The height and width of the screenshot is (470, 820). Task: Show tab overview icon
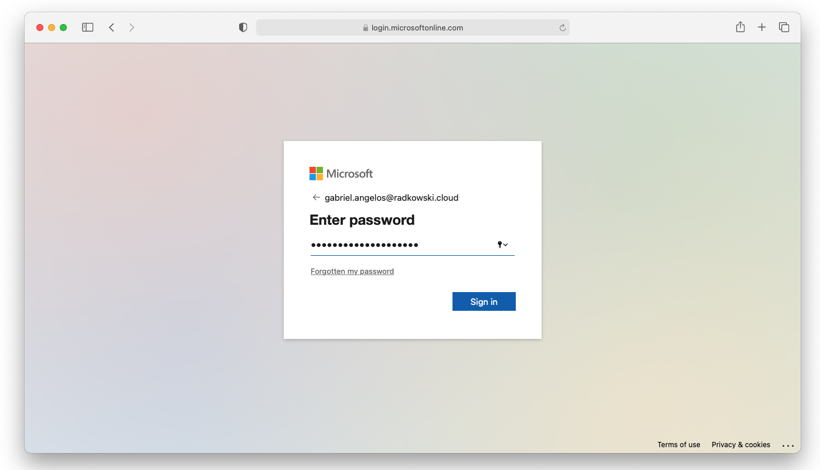[784, 27]
